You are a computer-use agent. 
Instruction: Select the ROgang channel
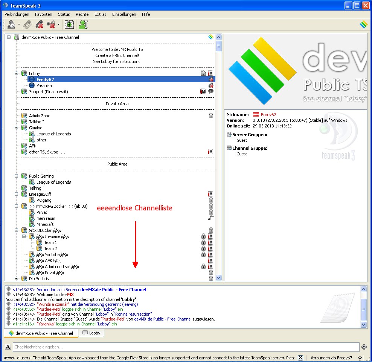pyautogui.click(x=44, y=200)
